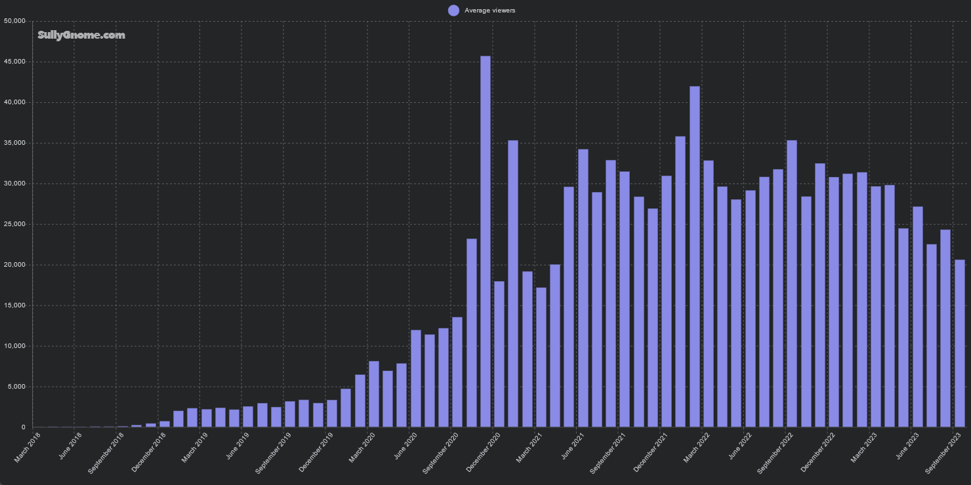
Task: Click the '10,000' y-axis label
Action: [14, 346]
